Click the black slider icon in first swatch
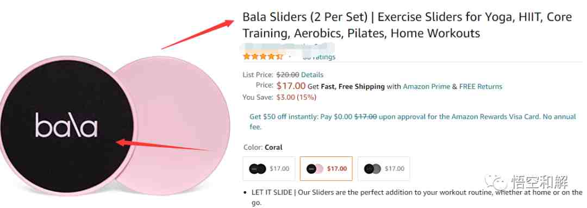 click(254, 169)
